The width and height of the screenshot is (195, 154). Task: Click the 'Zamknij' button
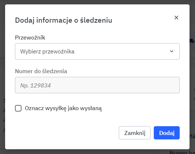135,133
